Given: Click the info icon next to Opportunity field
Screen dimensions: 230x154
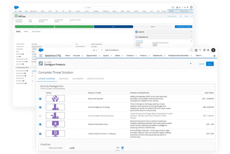Looking at the screenshot, I should pos(23,54).
